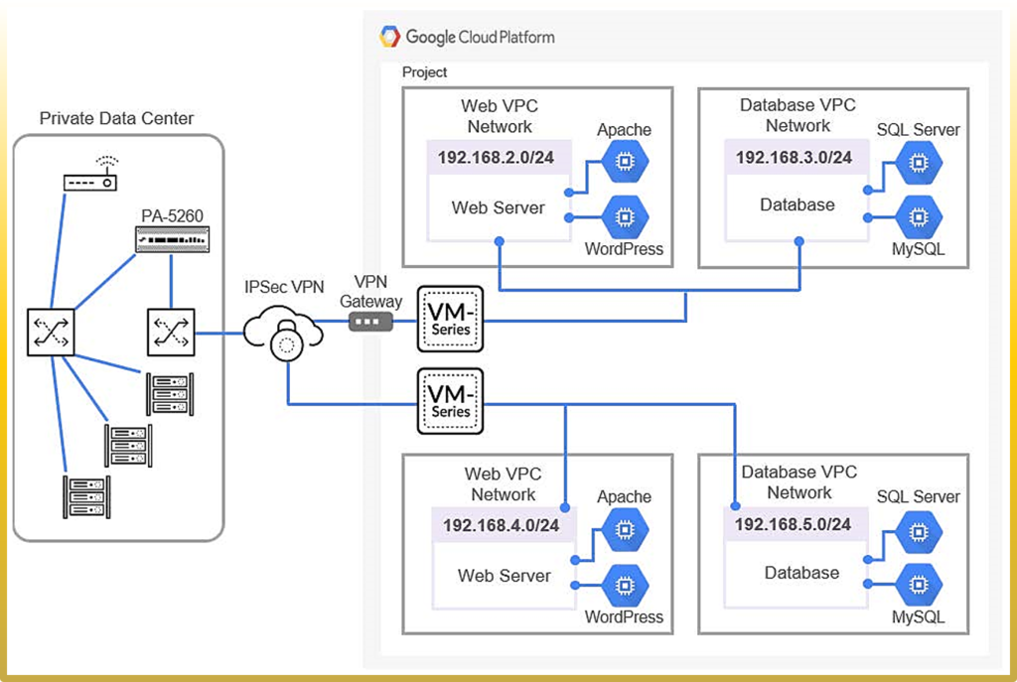This screenshot has height=682, width=1017.
Task: Click Web VPC Network title above 192.168.4.0/24
Action: (x=504, y=483)
